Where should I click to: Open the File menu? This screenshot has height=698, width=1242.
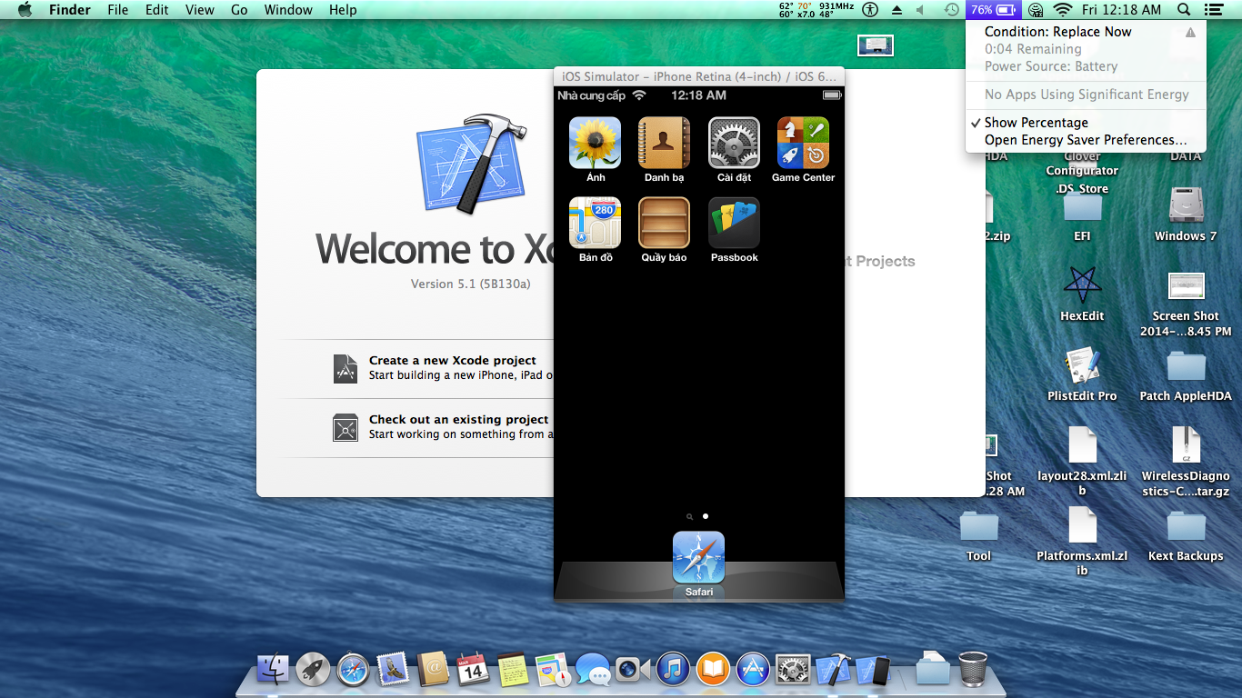pos(118,10)
